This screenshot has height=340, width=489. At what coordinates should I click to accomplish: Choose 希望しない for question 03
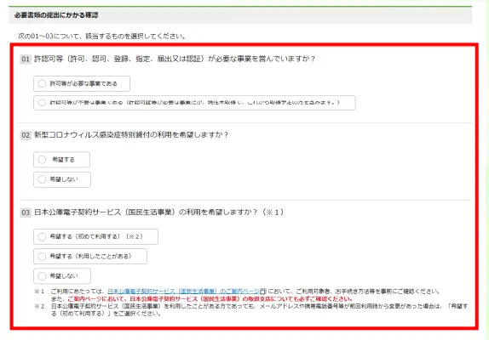point(62,276)
